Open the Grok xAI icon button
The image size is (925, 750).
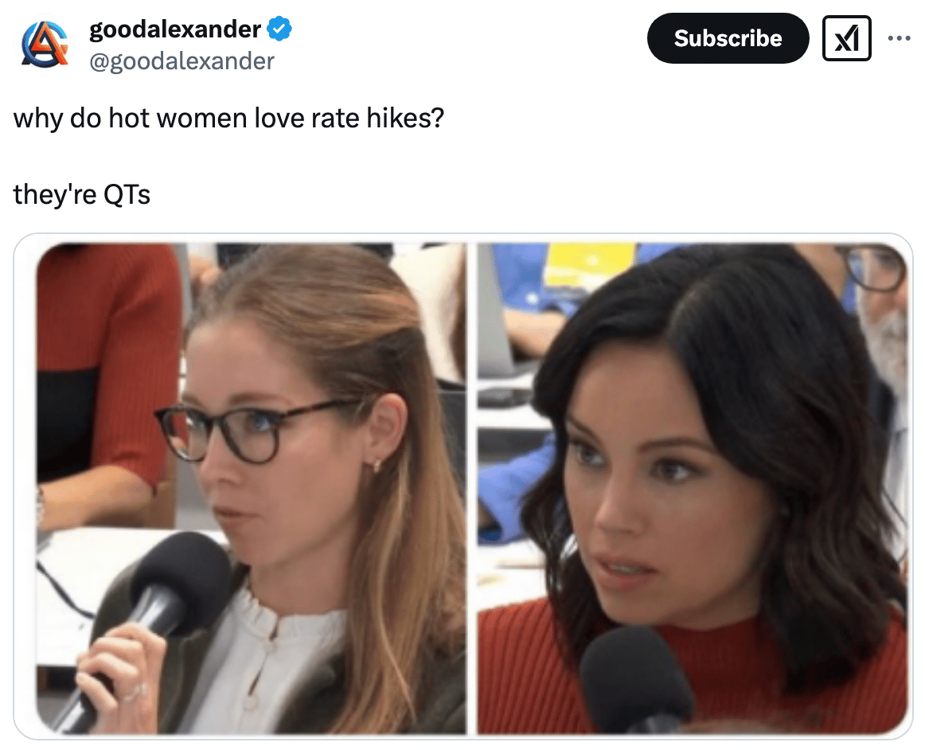point(846,38)
